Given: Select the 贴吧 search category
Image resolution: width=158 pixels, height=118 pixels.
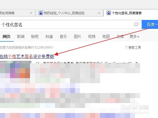Looking at the screenshot, I should point(35,36).
